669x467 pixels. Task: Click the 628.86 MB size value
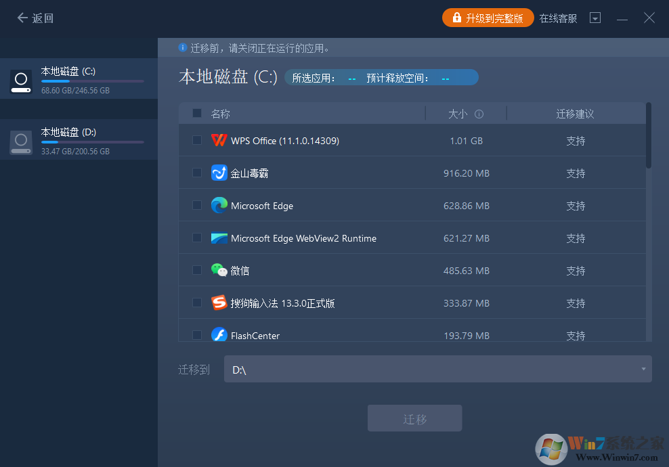coord(467,206)
